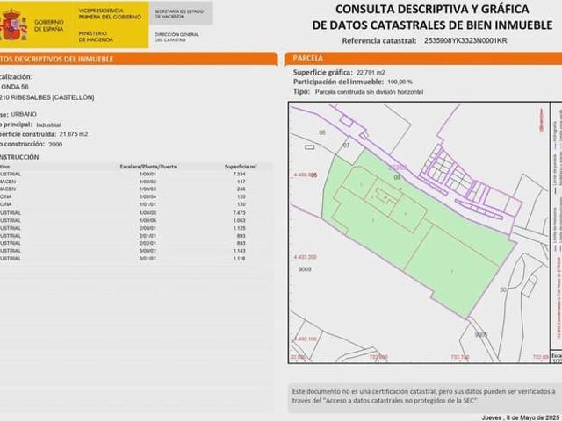
Task: Click the red north arrow on the map
Action: tap(541, 120)
